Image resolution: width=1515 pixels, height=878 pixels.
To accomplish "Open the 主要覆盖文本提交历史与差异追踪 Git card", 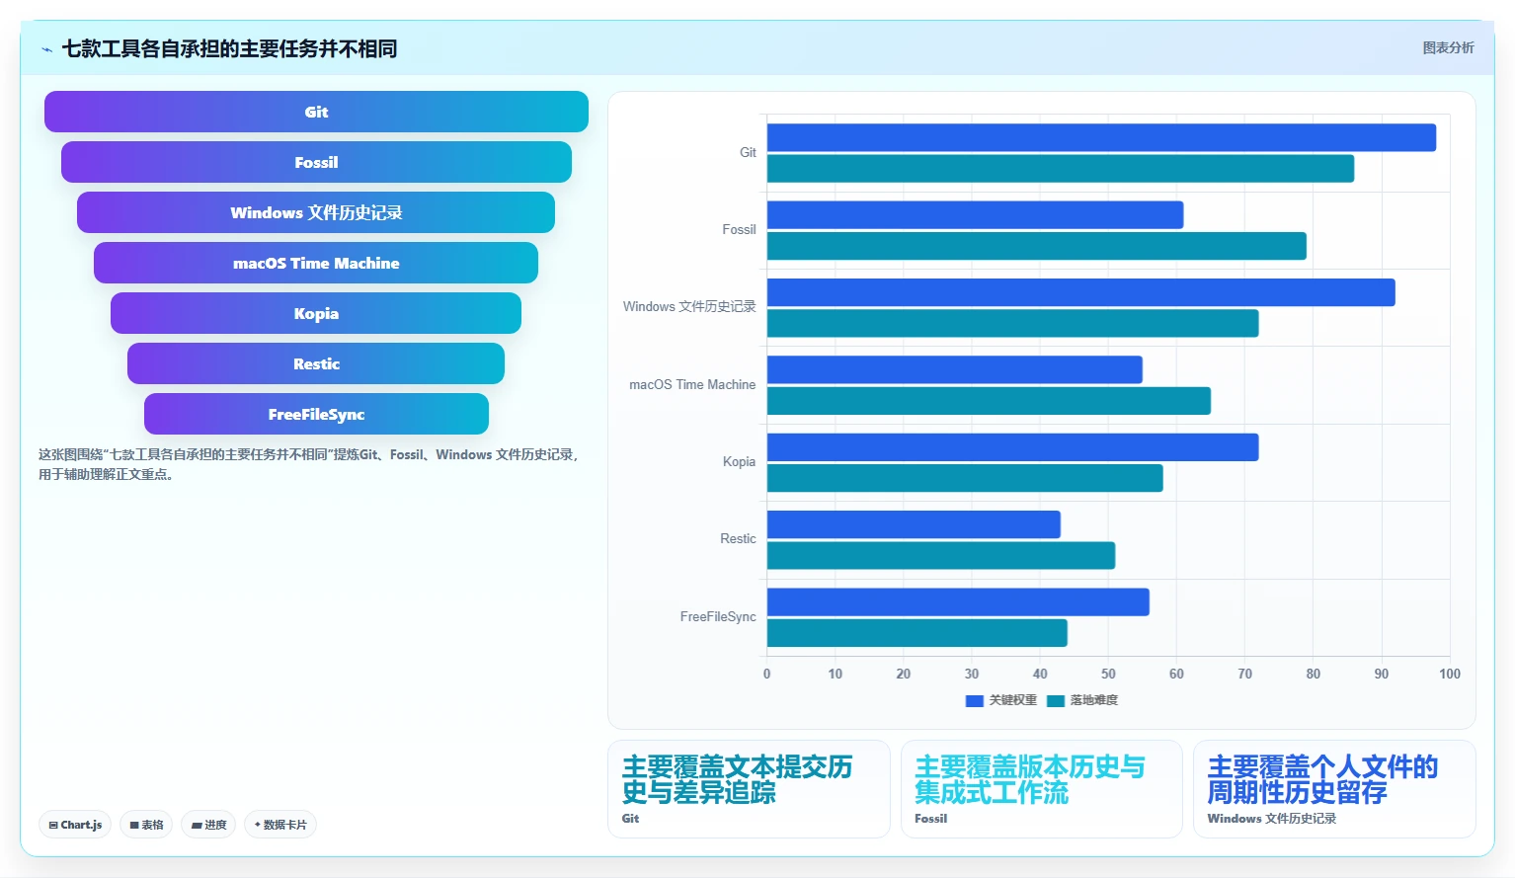I will point(749,789).
